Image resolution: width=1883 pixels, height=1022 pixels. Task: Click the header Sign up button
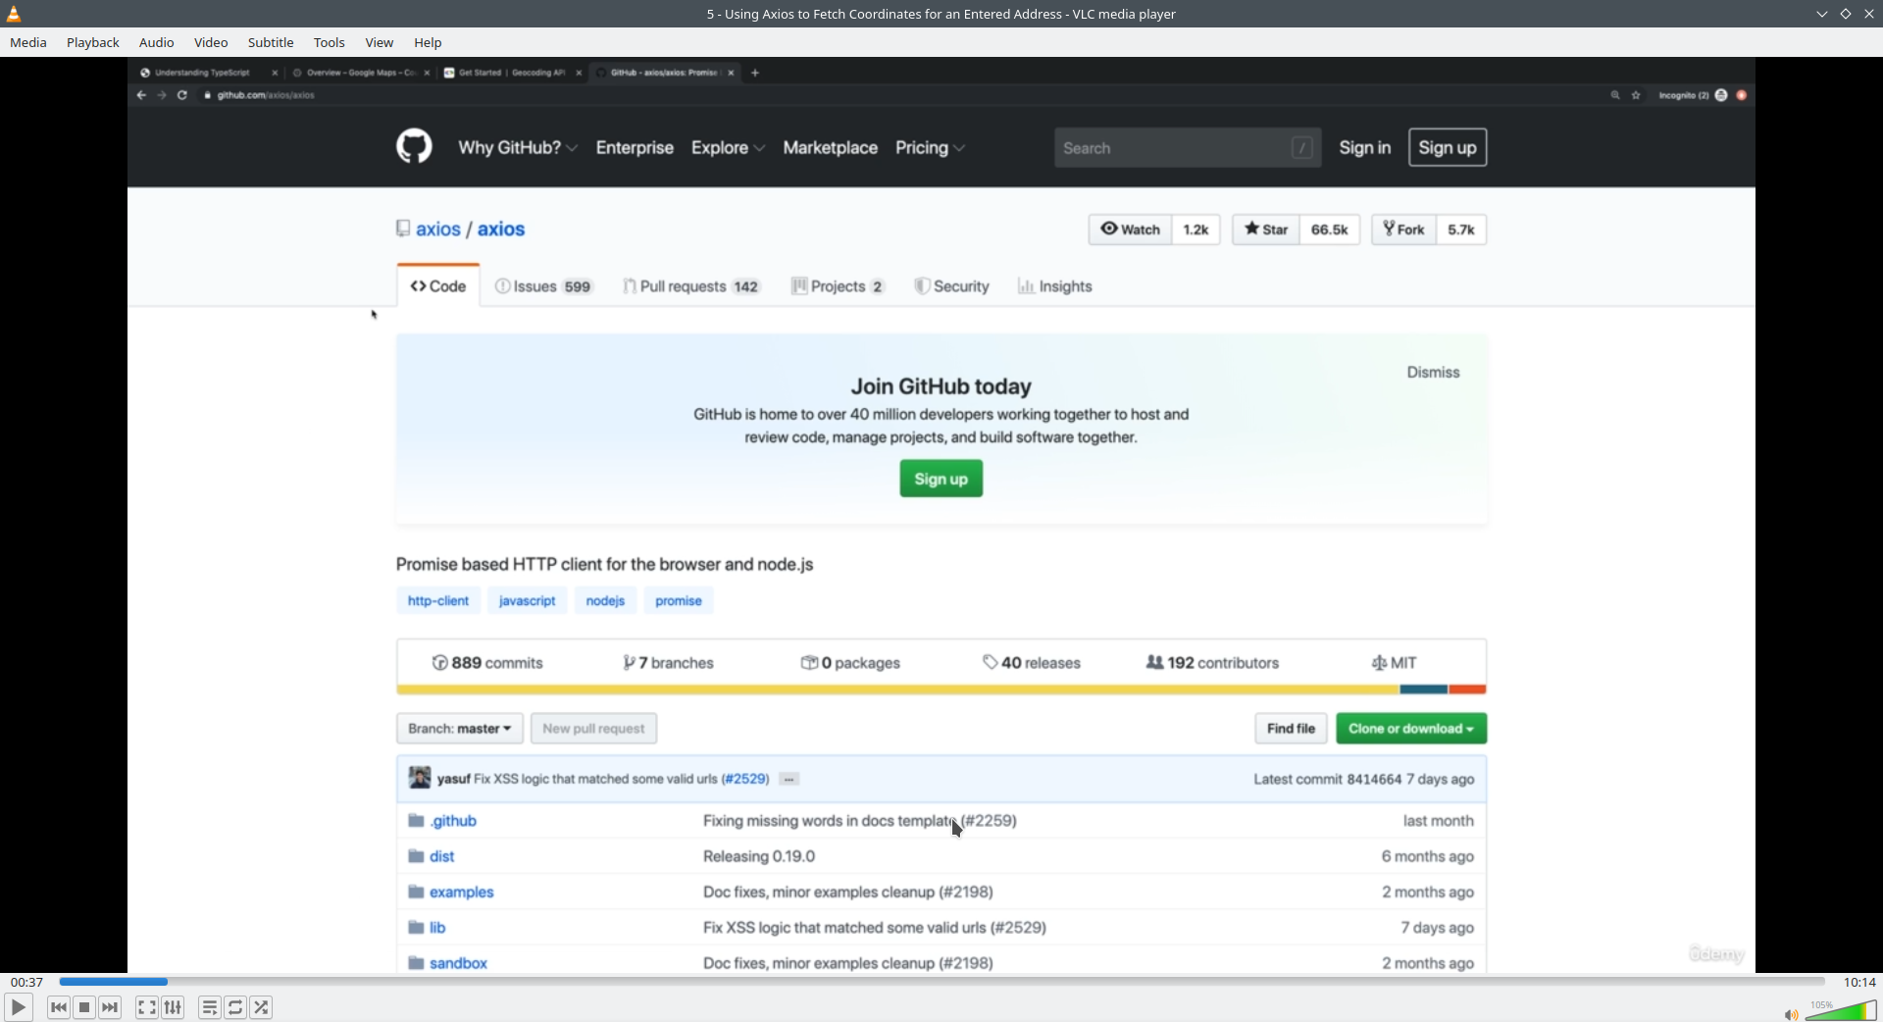(x=1448, y=148)
